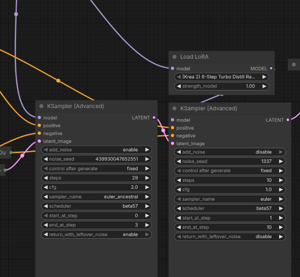This screenshot has height=277, width=300.
Task: Collapse the right KSampler (Advanced) node dot
Action: pos(174,108)
